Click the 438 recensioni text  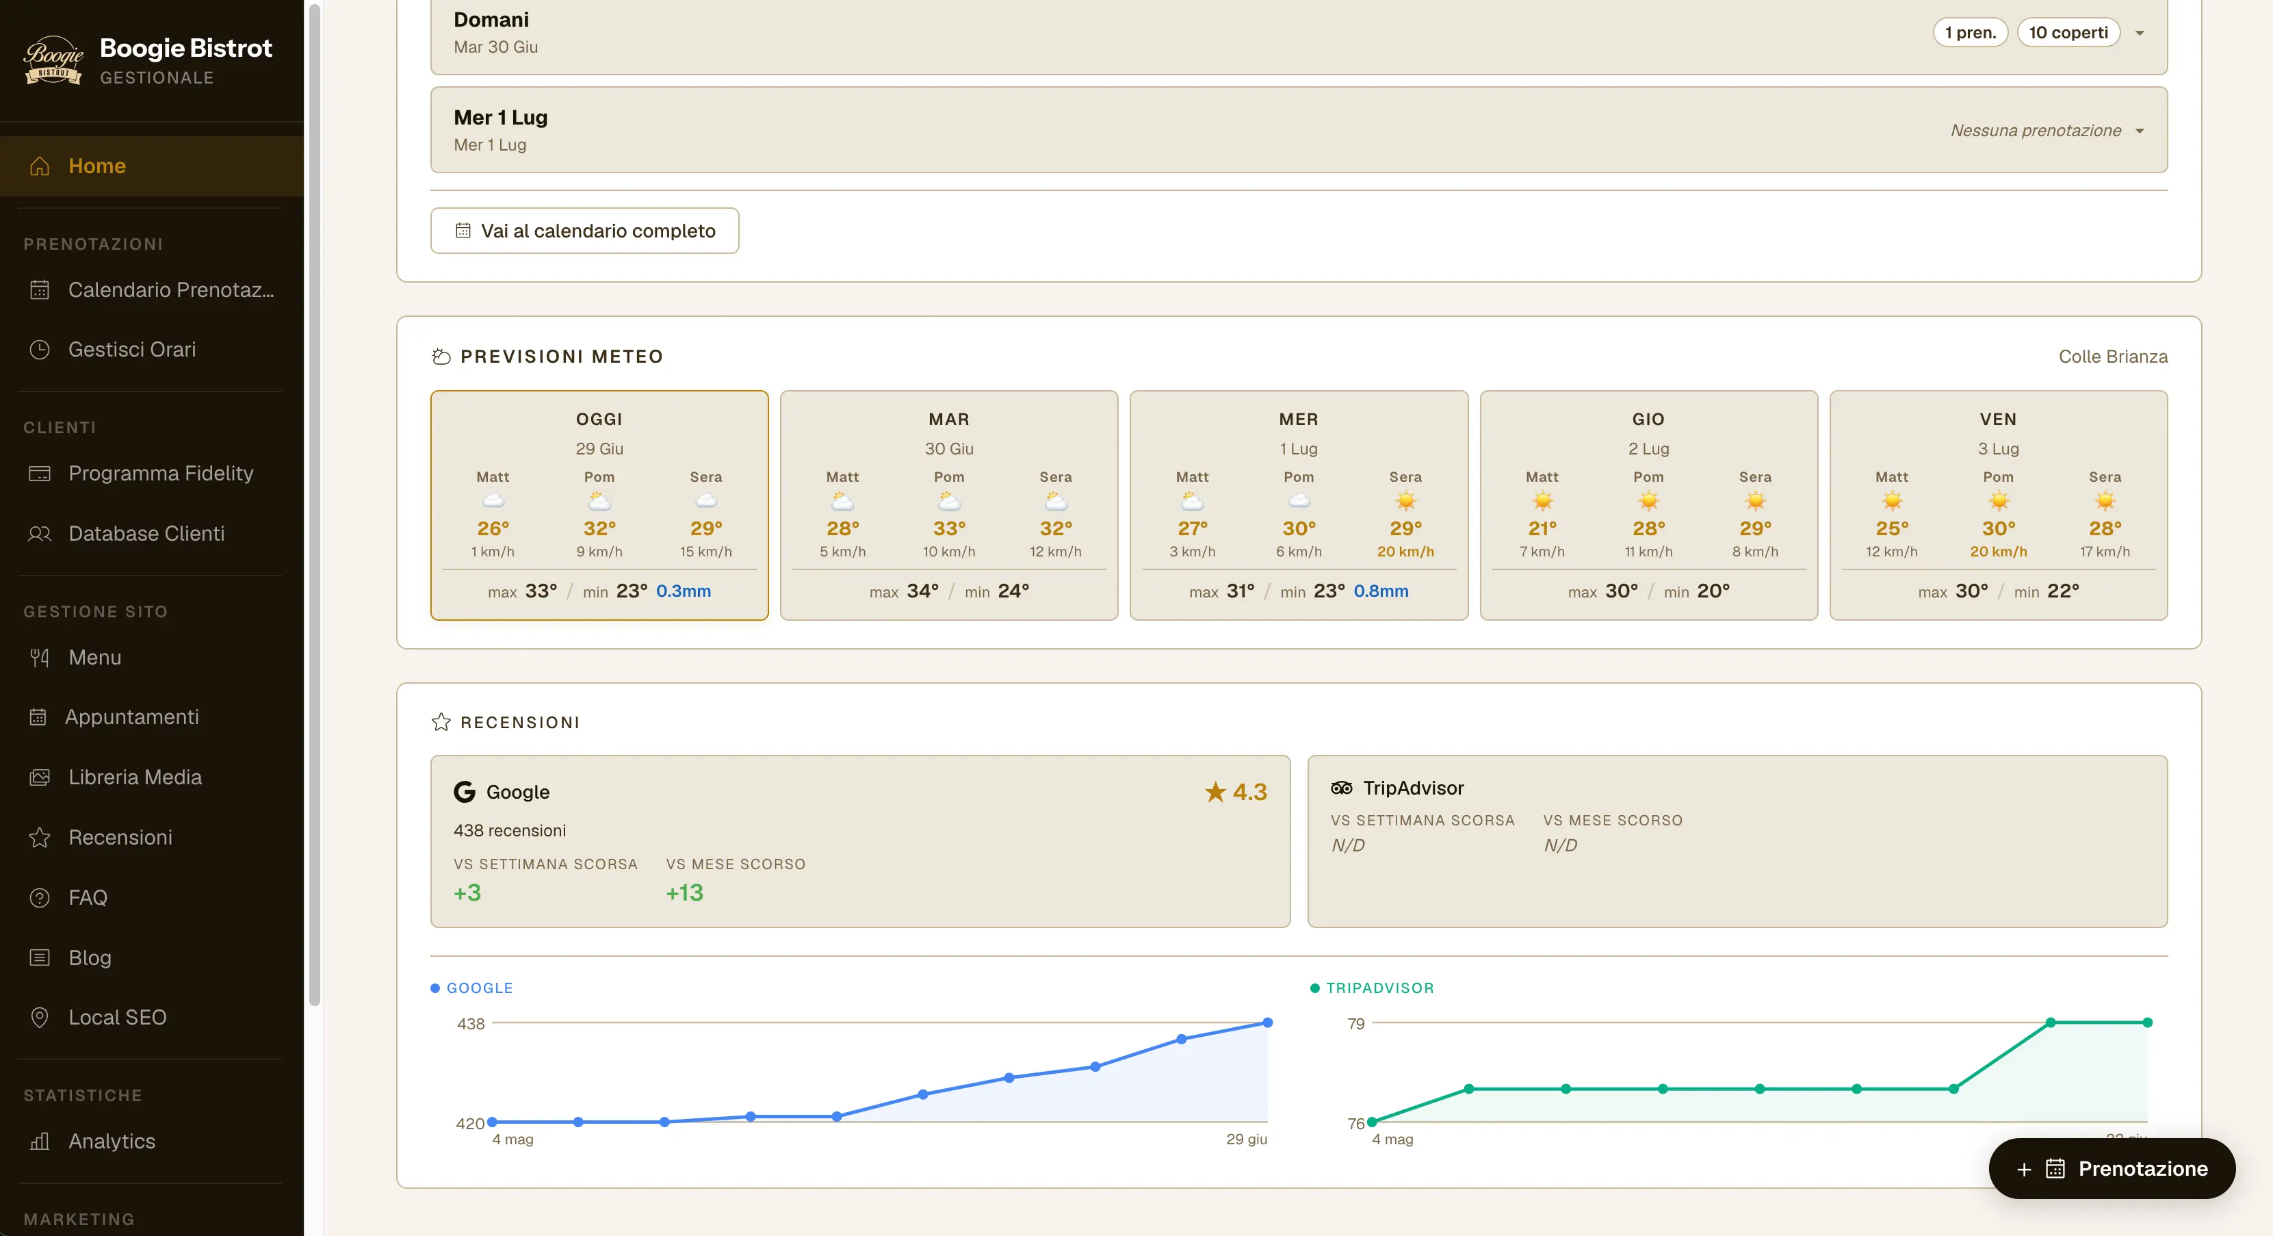click(510, 830)
